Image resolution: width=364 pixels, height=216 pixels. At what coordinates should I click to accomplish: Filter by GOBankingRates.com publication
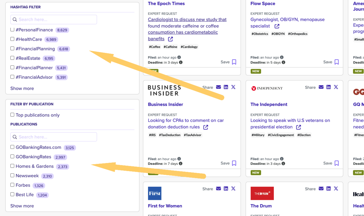[x=12, y=147]
